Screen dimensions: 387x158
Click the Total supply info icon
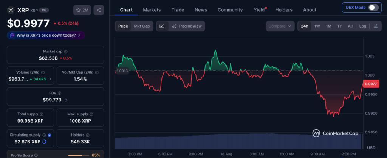[x=42, y=114]
